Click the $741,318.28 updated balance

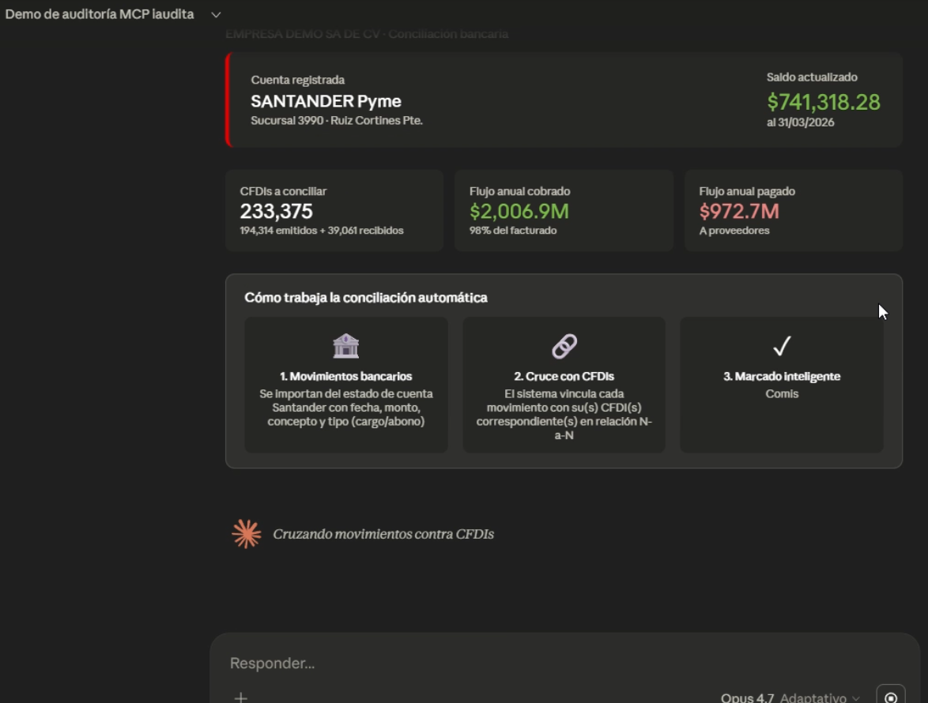tap(823, 102)
